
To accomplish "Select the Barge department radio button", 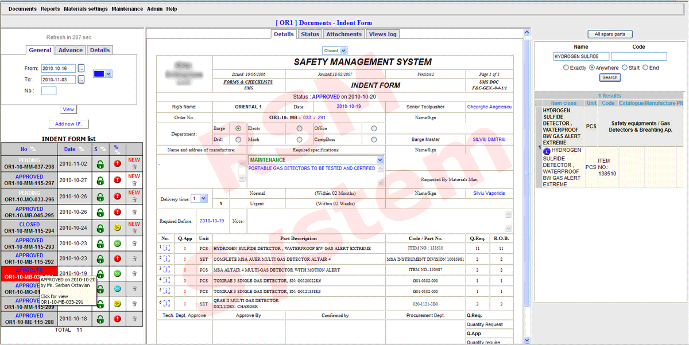I will [x=238, y=128].
